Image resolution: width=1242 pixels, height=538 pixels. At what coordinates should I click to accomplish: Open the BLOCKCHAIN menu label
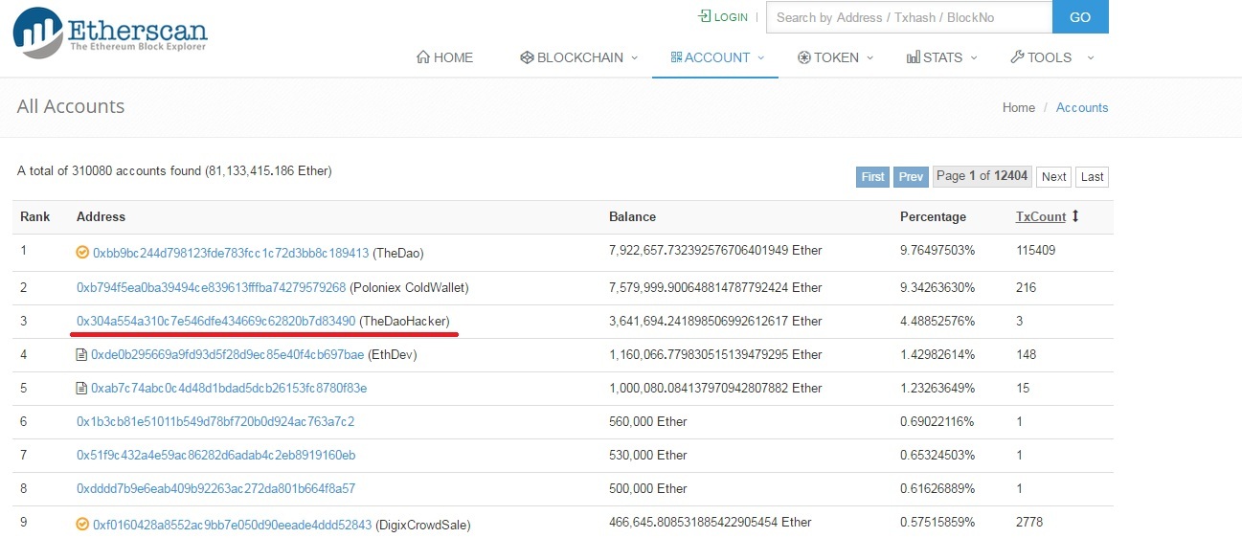point(580,57)
